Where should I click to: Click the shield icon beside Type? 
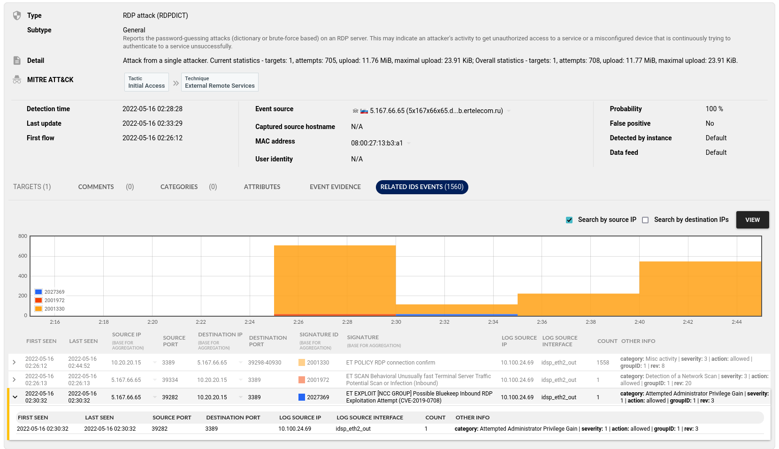click(x=17, y=15)
